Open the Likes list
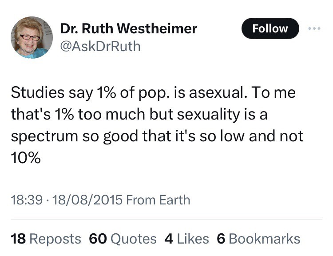 click(193, 239)
